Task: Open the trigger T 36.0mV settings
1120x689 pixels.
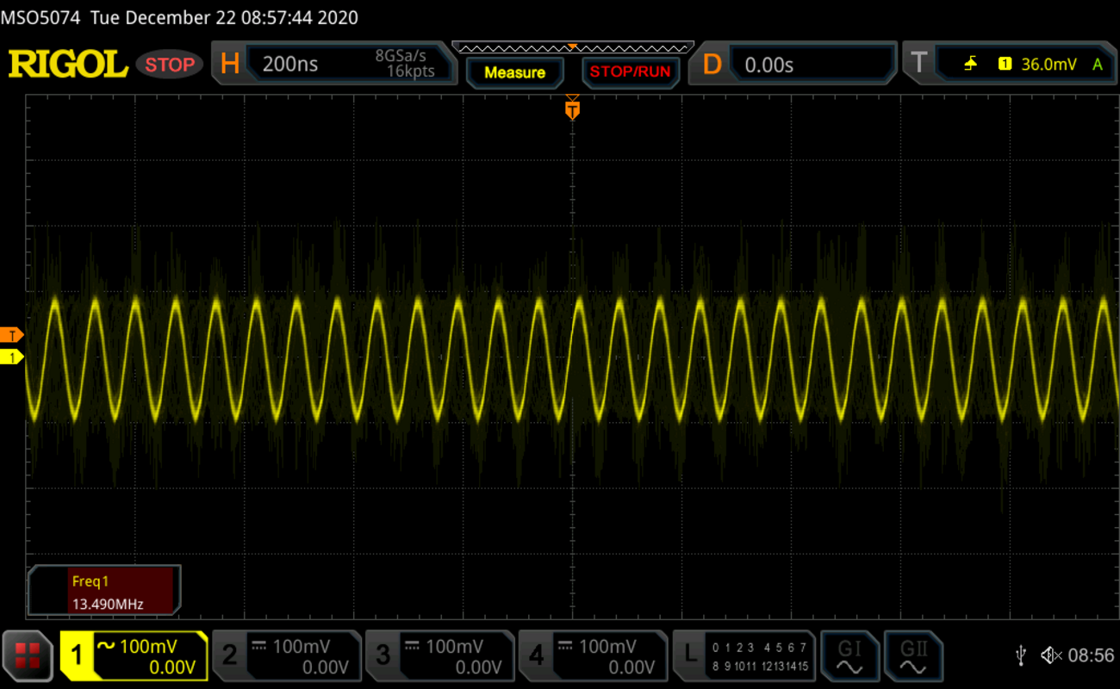Action: pos(1008,64)
